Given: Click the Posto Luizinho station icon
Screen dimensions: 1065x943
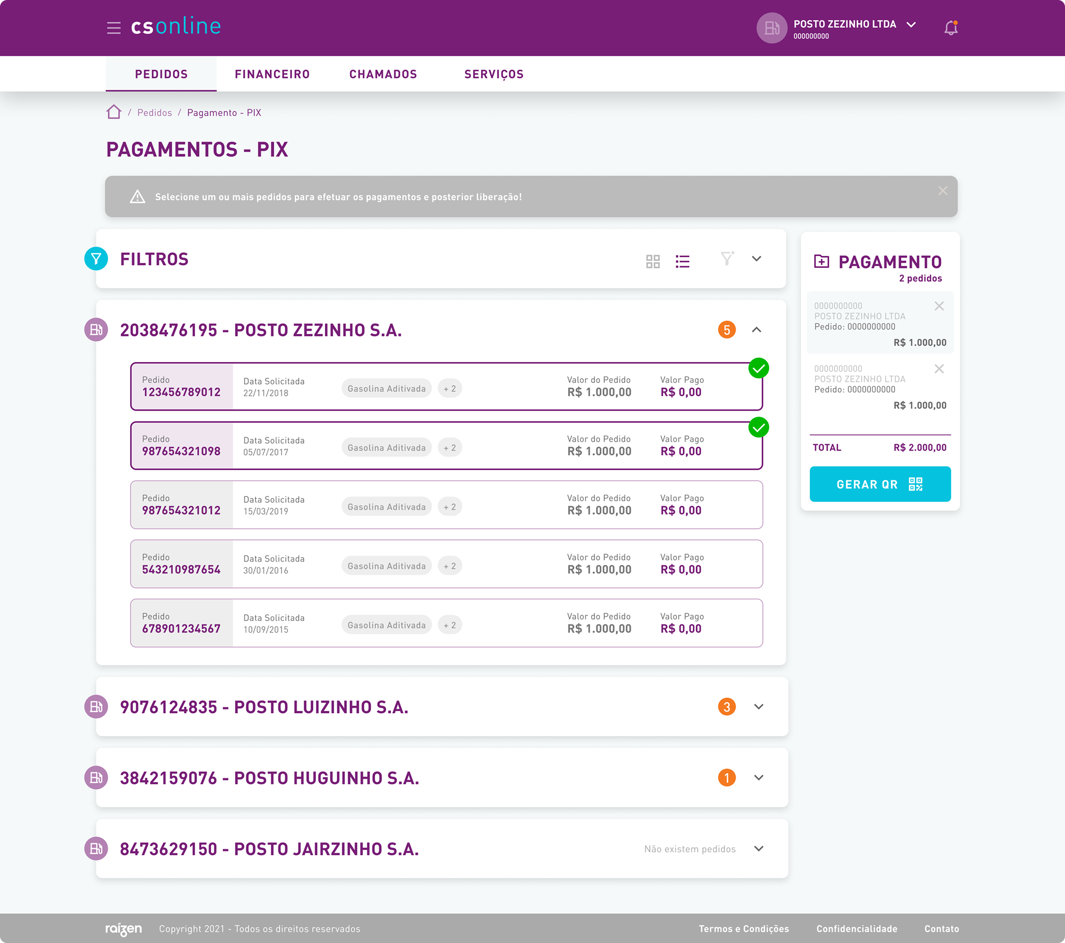Looking at the screenshot, I should click(96, 706).
